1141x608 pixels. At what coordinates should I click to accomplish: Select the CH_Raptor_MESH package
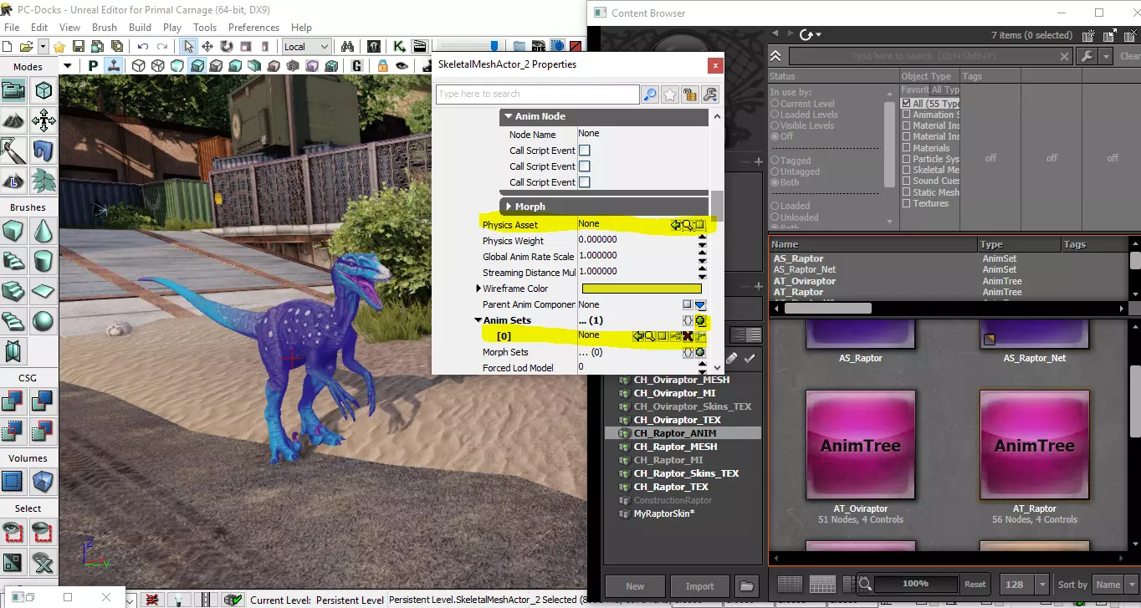click(675, 447)
